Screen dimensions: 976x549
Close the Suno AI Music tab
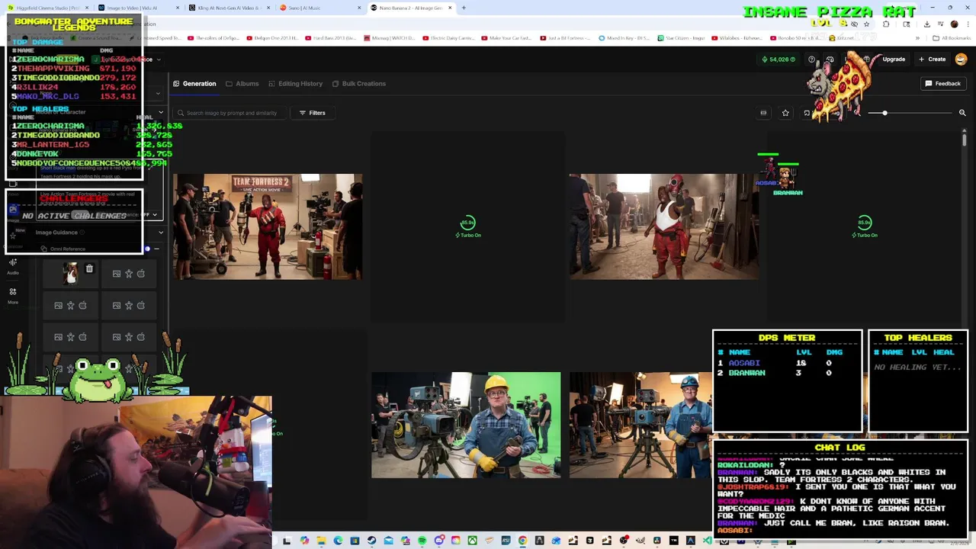(x=360, y=8)
